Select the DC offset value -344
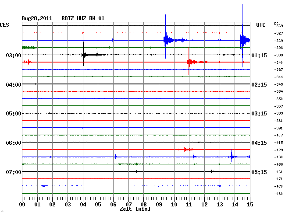 point(278,77)
